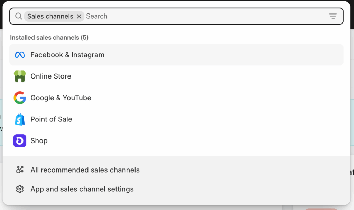Select the Sales channels filter tag
The width and height of the screenshot is (354, 210).
(50, 16)
